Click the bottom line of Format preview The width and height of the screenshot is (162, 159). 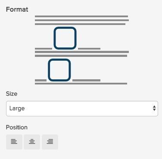(81, 84)
